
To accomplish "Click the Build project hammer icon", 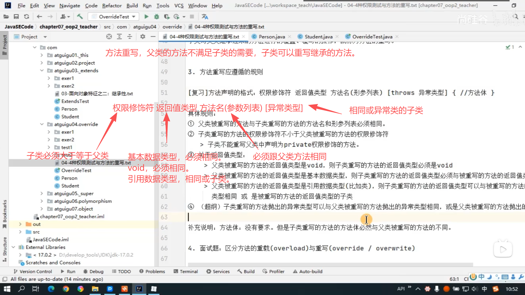I will coord(80,17).
